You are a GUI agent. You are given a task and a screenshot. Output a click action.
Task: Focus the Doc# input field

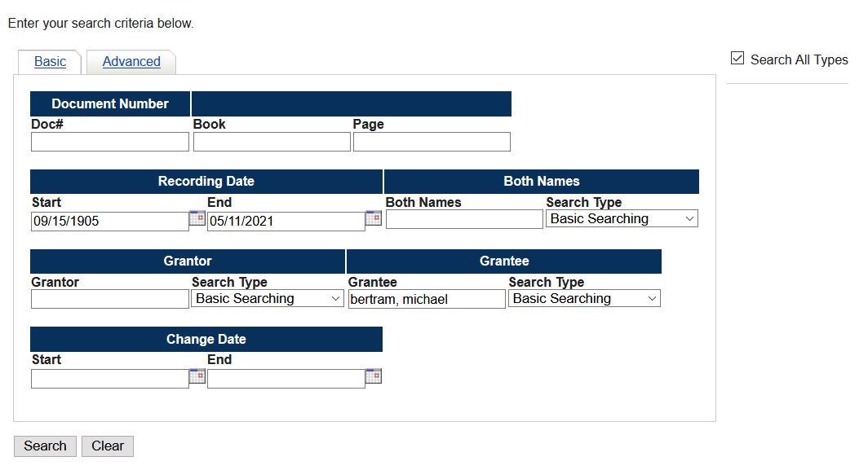(x=110, y=142)
